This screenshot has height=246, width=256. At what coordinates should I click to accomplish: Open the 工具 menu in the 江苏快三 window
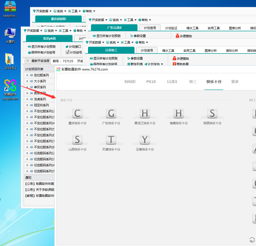(x=127, y=42)
